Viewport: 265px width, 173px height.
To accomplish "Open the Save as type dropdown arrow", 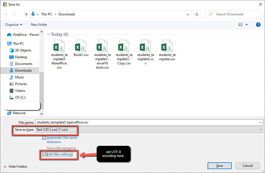I will [261, 130].
